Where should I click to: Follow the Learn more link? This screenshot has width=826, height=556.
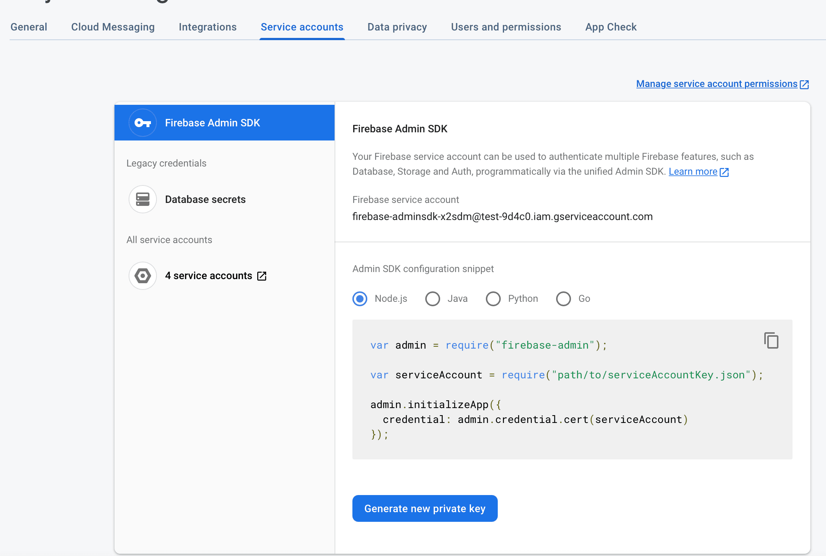tap(693, 172)
